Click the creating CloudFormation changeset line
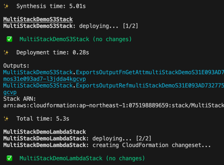The image size is (224, 165). pyautogui.click(x=107, y=145)
